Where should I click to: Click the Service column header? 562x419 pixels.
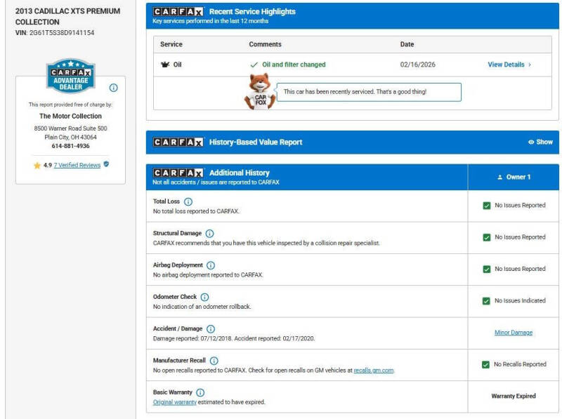171,44
